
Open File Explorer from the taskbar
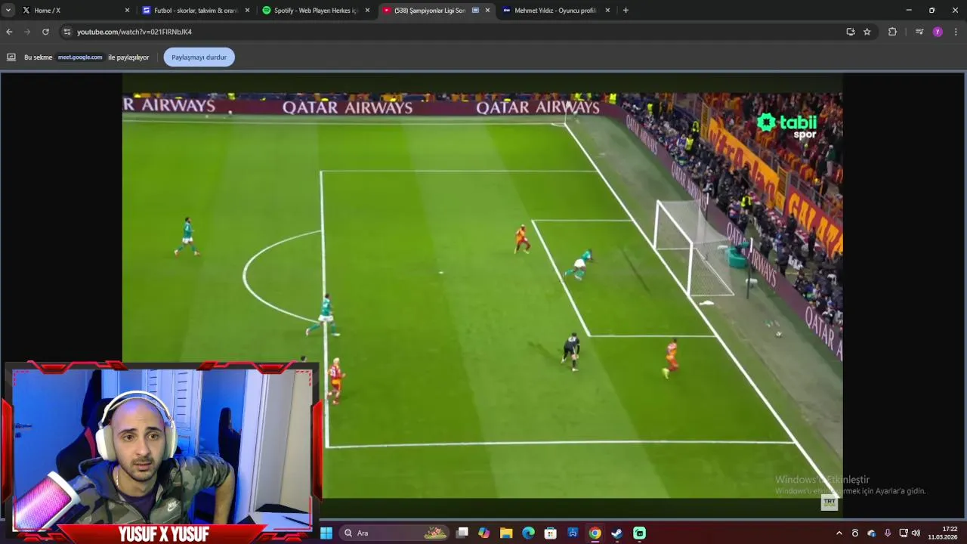[506, 533]
